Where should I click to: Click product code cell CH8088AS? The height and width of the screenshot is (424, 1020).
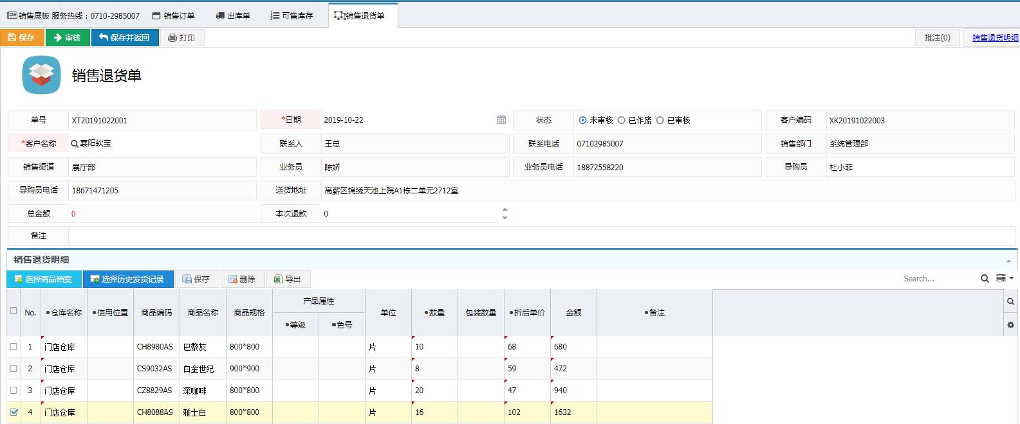pos(156,412)
